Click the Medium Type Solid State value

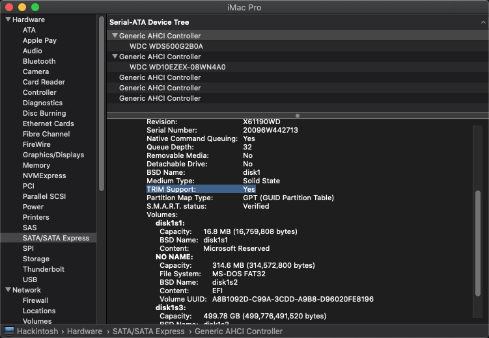coord(261,181)
